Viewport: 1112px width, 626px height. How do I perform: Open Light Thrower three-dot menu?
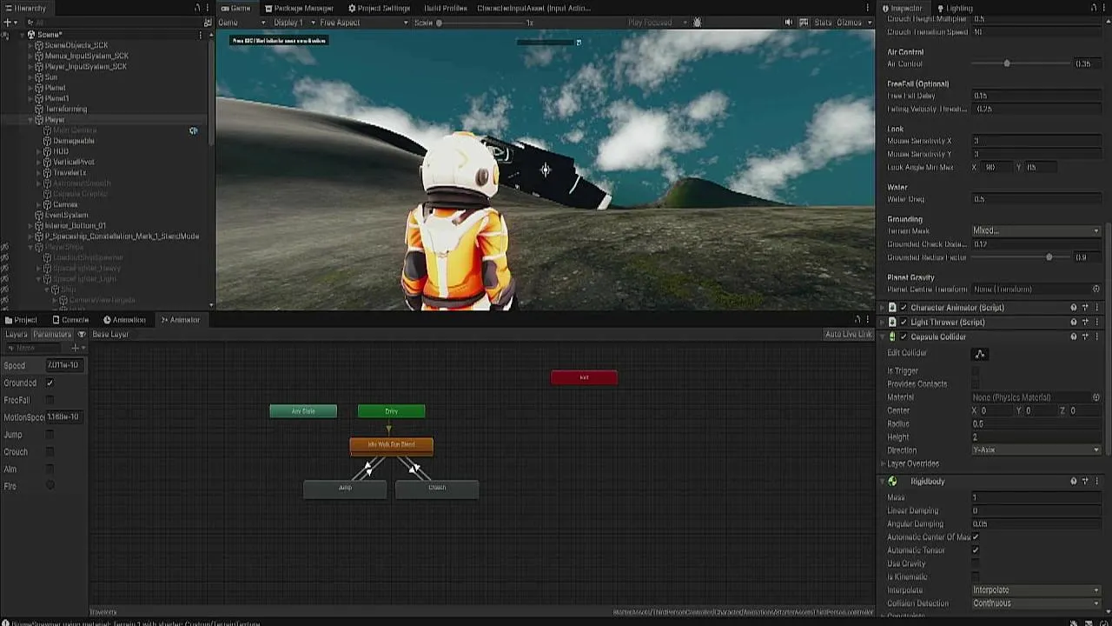tap(1097, 323)
